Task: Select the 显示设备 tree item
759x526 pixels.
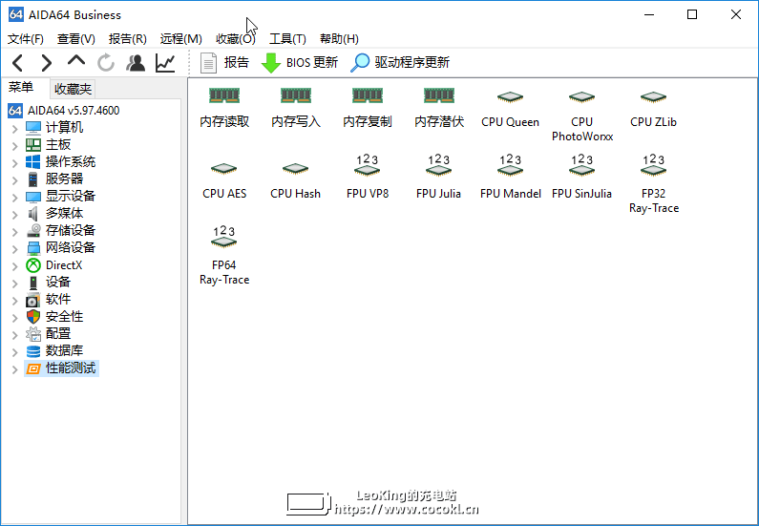Action: click(61, 197)
